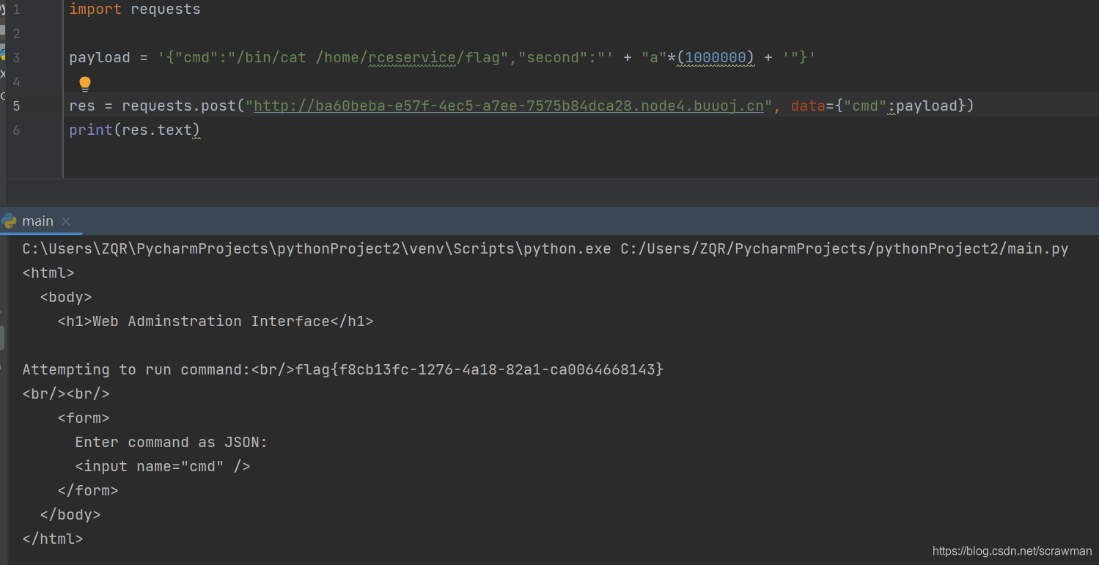Click 'rceservice' in the payload string
This screenshot has width=1099, height=565.
tap(412, 58)
